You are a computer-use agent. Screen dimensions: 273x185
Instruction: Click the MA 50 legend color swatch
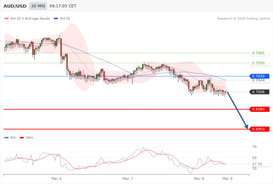tap(56, 18)
